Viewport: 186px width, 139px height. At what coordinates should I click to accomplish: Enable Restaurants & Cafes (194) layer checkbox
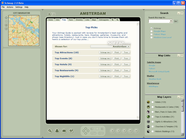[x=153, y=107]
